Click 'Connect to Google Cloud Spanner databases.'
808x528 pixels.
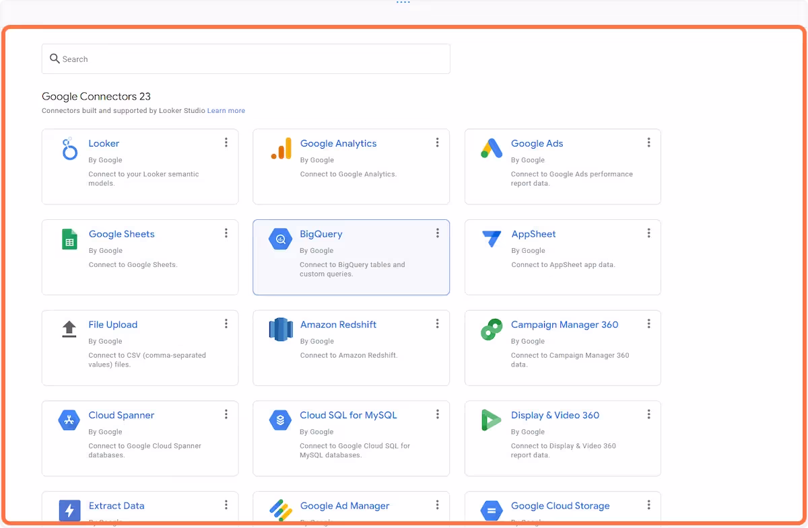(145, 451)
